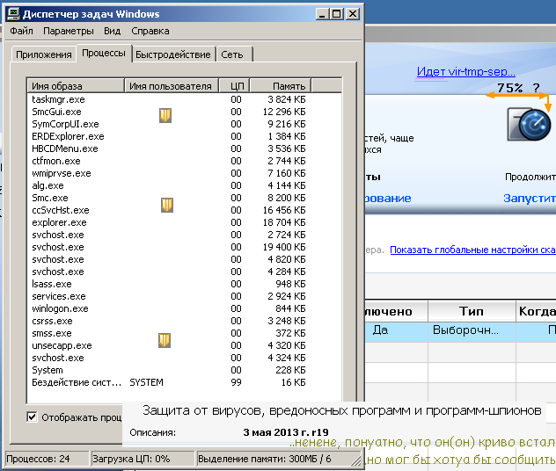556x471 pixels.
Task: Open the global scan settings link
Action: click(472, 250)
